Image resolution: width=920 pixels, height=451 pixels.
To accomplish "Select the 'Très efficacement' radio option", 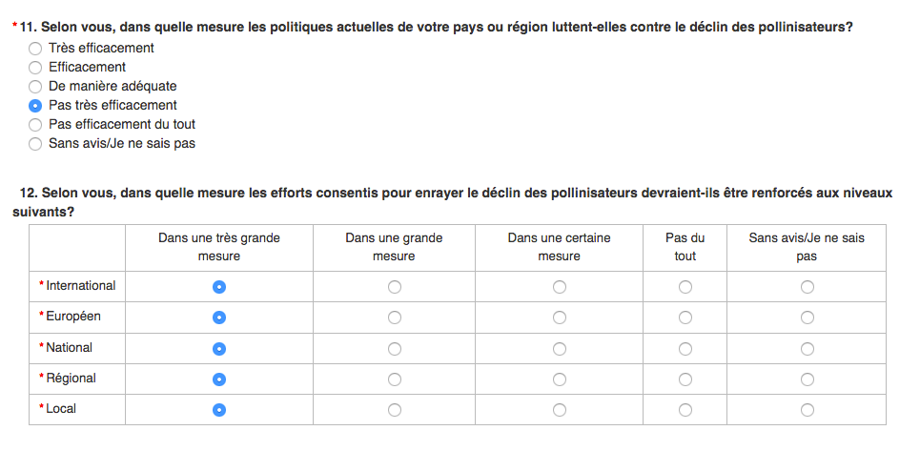I will click(x=35, y=49).
